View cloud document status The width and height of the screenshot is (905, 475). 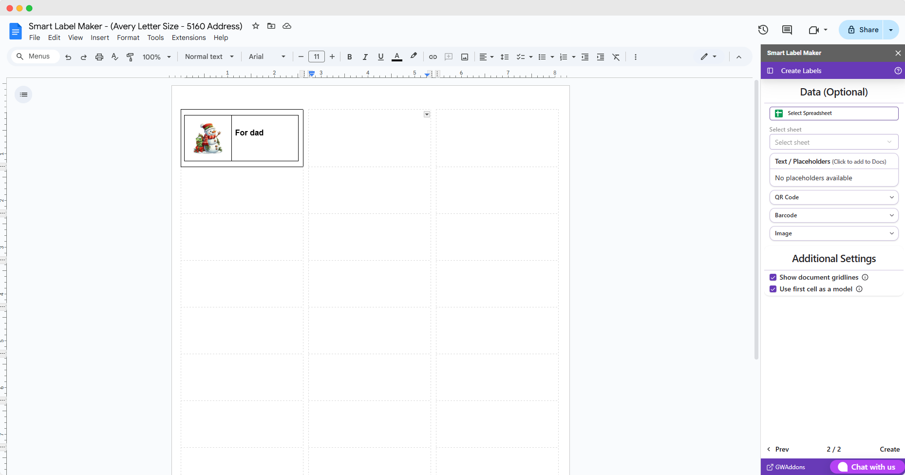tap(287, 26)
